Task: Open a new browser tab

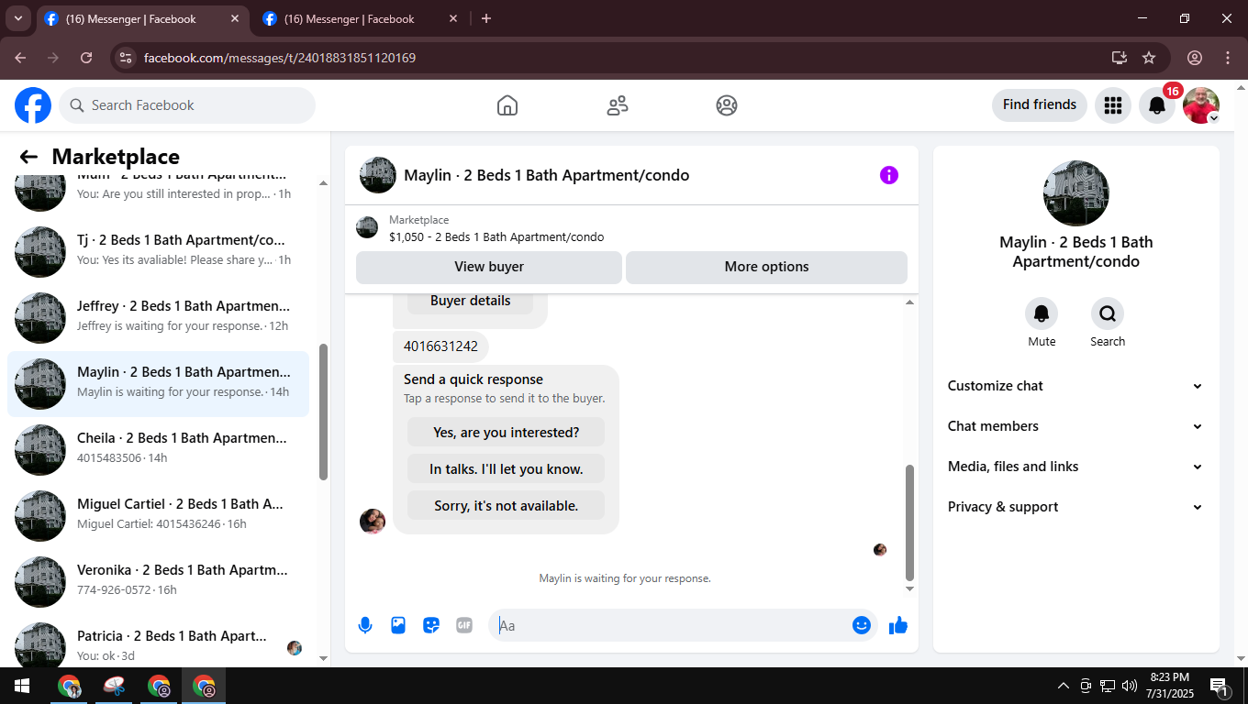Action: pos(486,18)
